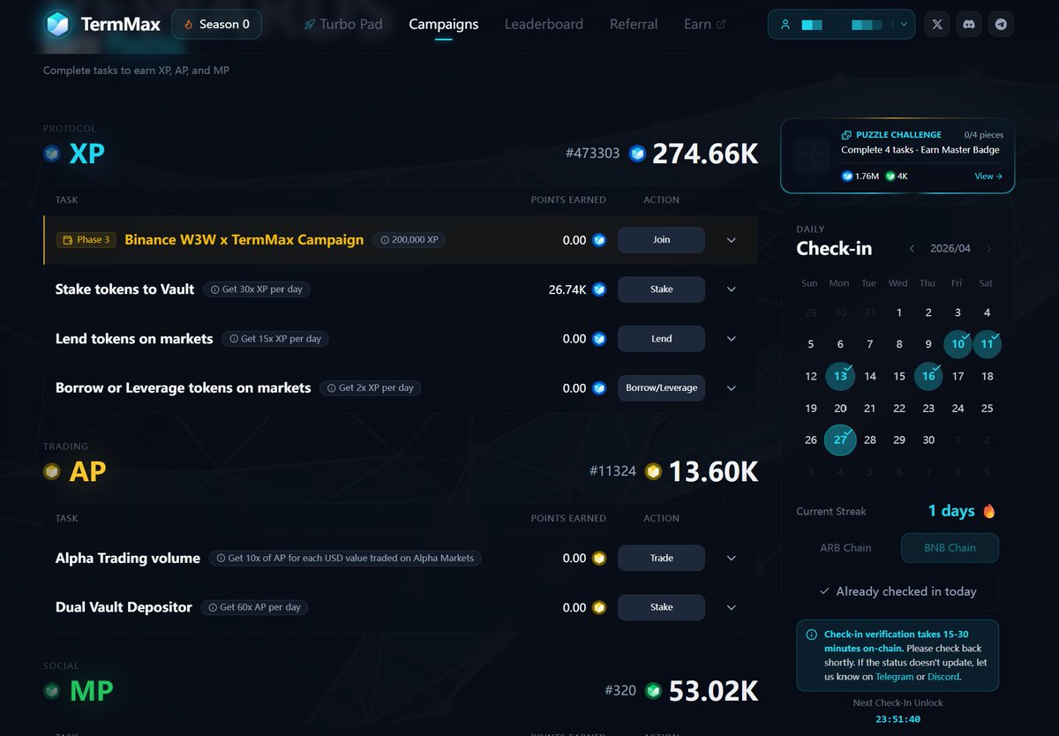The height and width of the screenshot is (736, 1059).
Task: Click XP coin icon in Borrow or Leverage row
Action: point(599,388)
